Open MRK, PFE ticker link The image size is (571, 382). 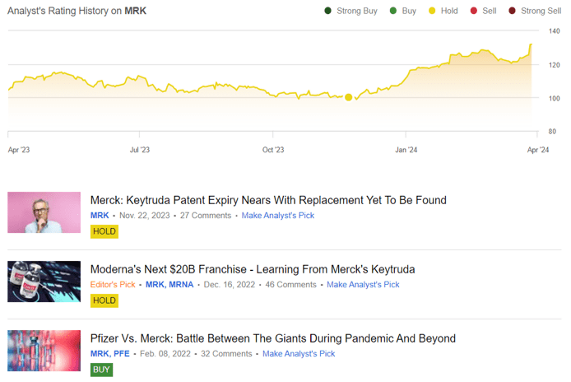[110, 354]
